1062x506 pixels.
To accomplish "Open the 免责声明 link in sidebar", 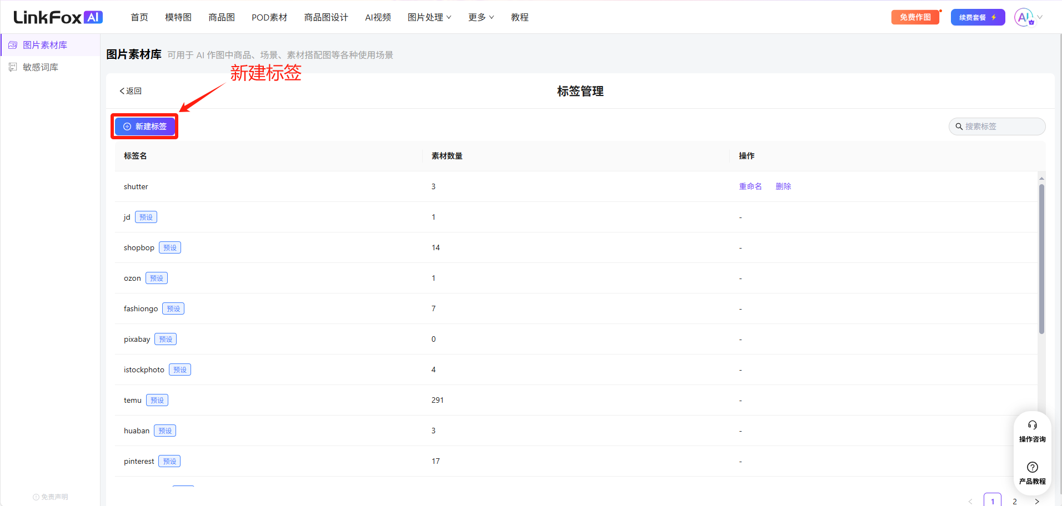I will (50, 497).
